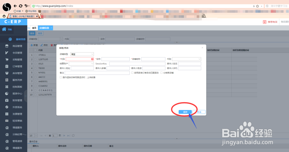Select the 管易C-ERP browser tab
The height and width of the screenshot is (152, 289).
pyautogui.click(x=23, y=16)
